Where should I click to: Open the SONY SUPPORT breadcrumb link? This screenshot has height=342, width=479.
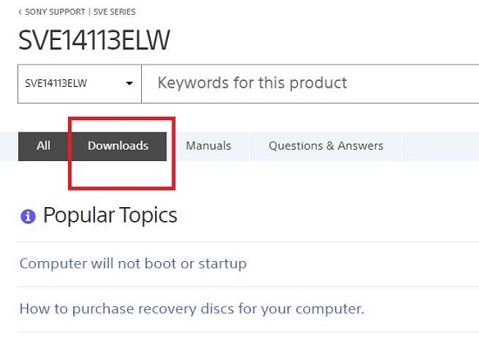(55, 12)
